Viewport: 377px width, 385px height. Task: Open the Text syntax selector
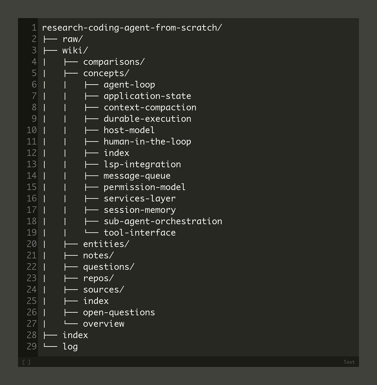349,362
